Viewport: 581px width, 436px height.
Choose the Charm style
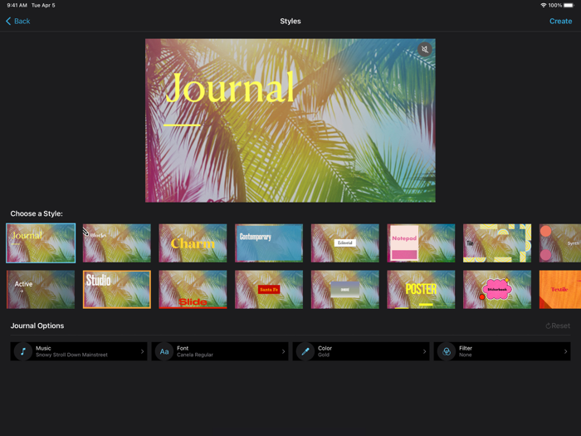tap(193, 243)
